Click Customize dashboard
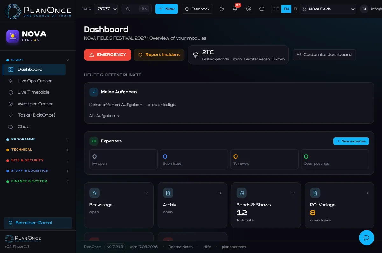 [324, 55]
